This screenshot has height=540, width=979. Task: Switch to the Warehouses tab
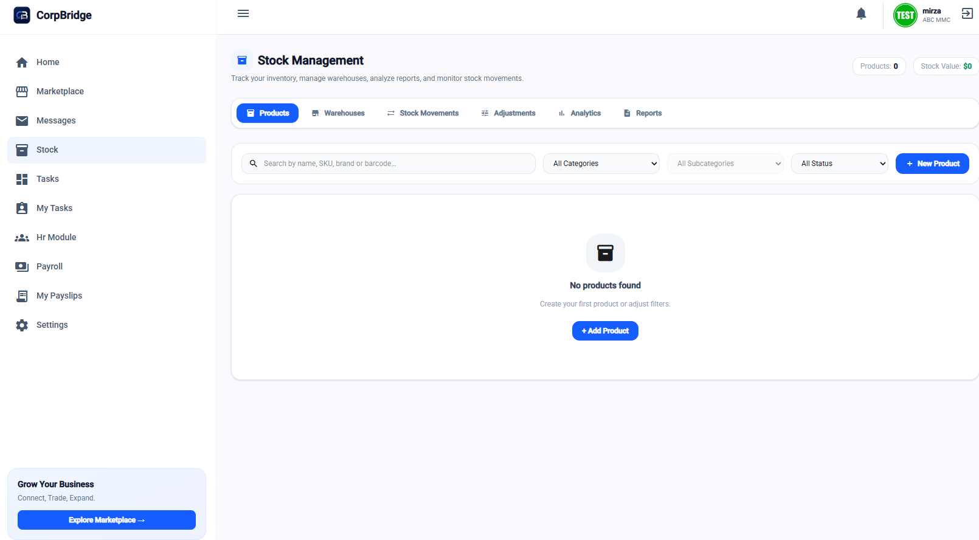pyautogui.click(x=338, y=113)
